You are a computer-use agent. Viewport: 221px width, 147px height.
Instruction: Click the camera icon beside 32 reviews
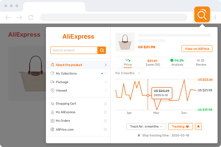click(198, 61)
